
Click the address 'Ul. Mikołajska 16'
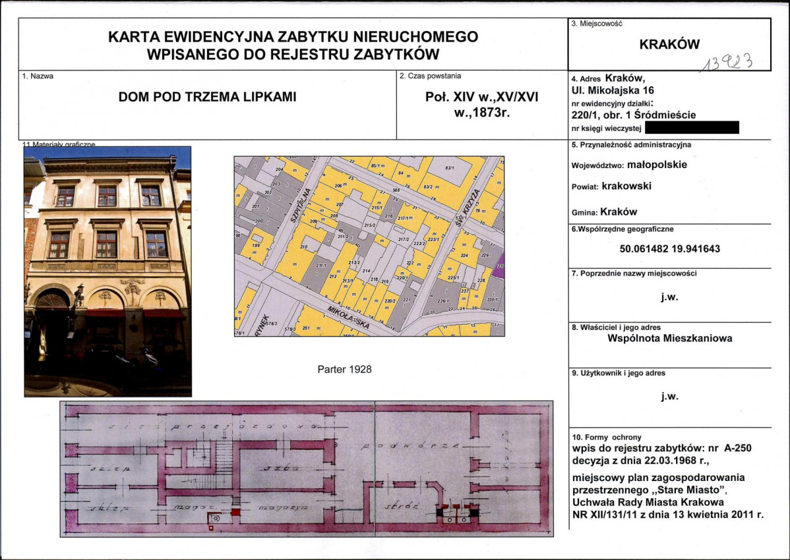click(613, 90)
